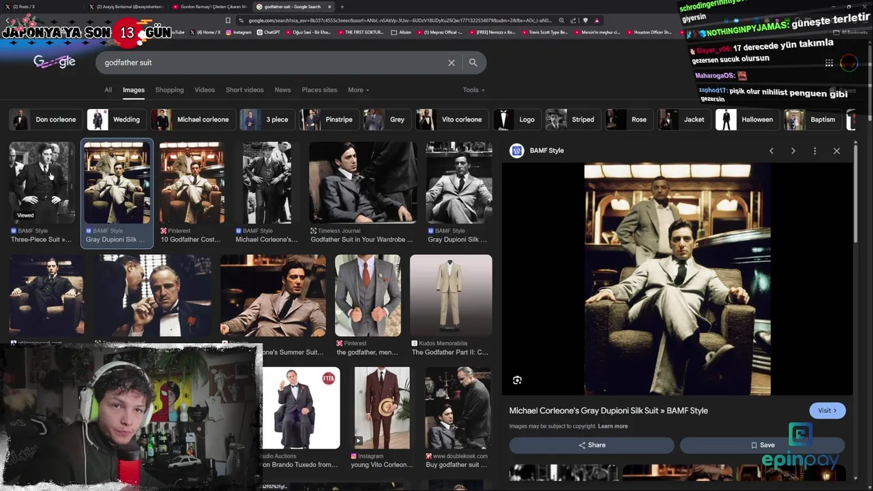Open Travis Scott Type Be bookmark
The width and height of the screenshot is (873, 491).
point(544,32)
